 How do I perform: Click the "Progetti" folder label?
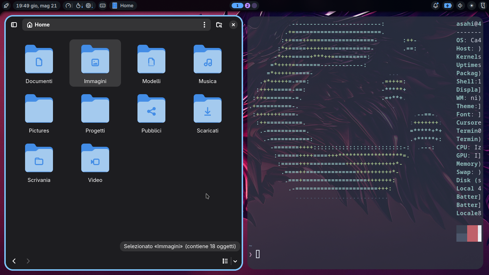[95, 131]
